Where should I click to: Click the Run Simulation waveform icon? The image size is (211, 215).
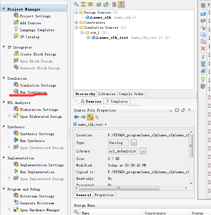click(16, 91)
